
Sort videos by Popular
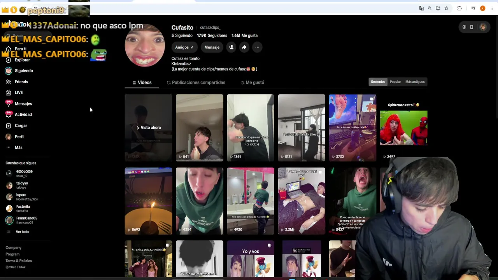tap(395, 82)
